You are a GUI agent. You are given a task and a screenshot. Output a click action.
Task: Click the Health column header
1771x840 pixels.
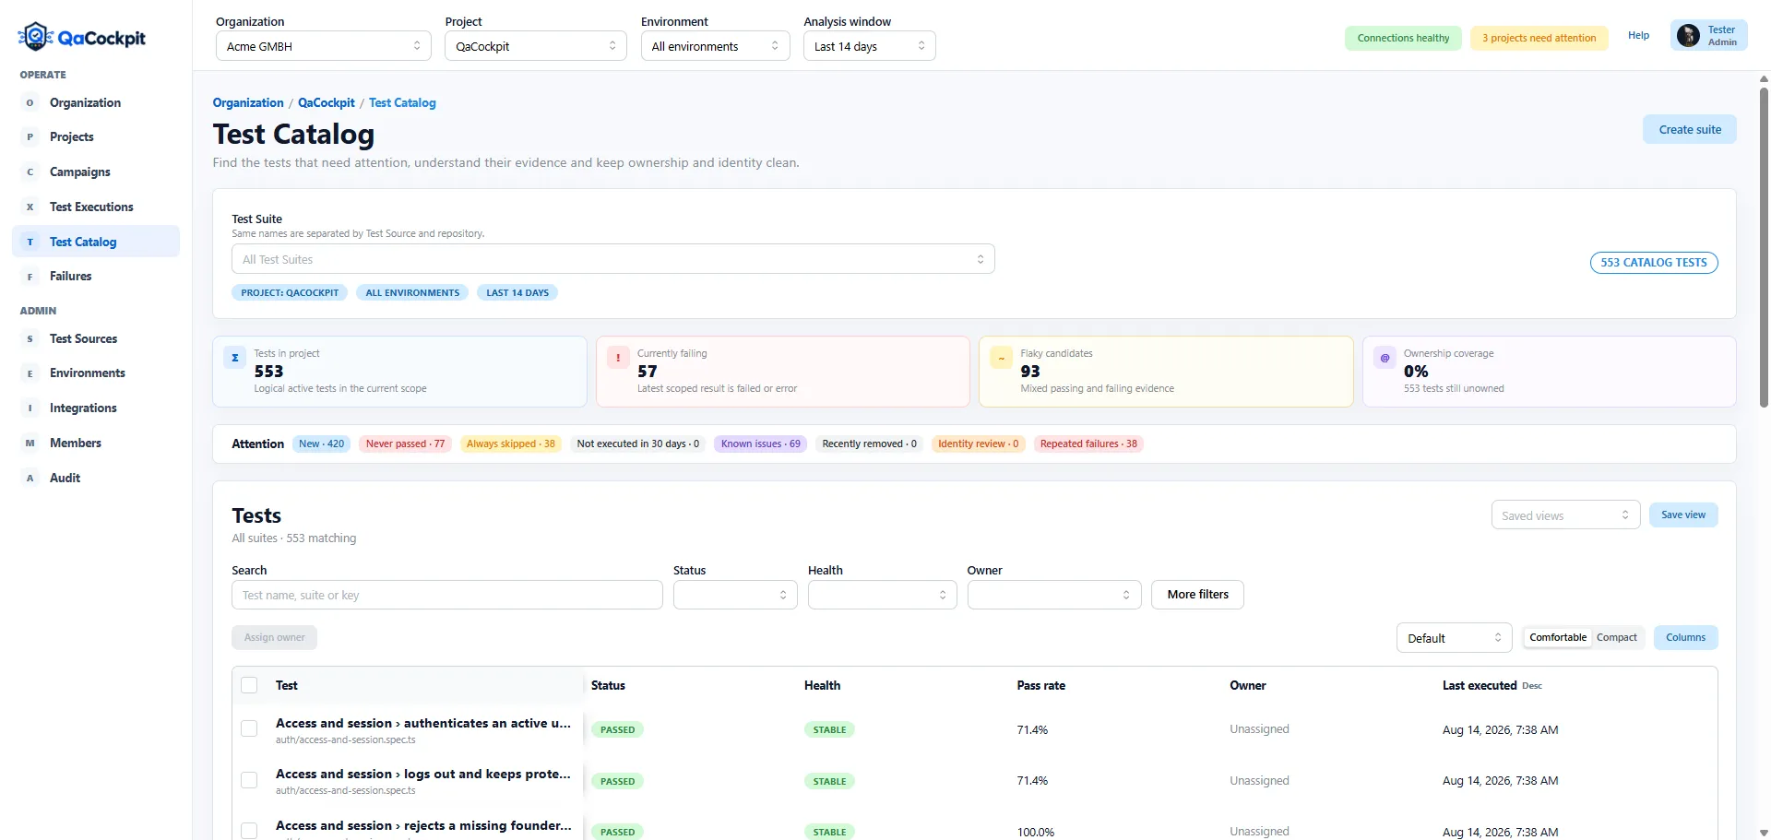pyautogui.click(x=822, y=685)
